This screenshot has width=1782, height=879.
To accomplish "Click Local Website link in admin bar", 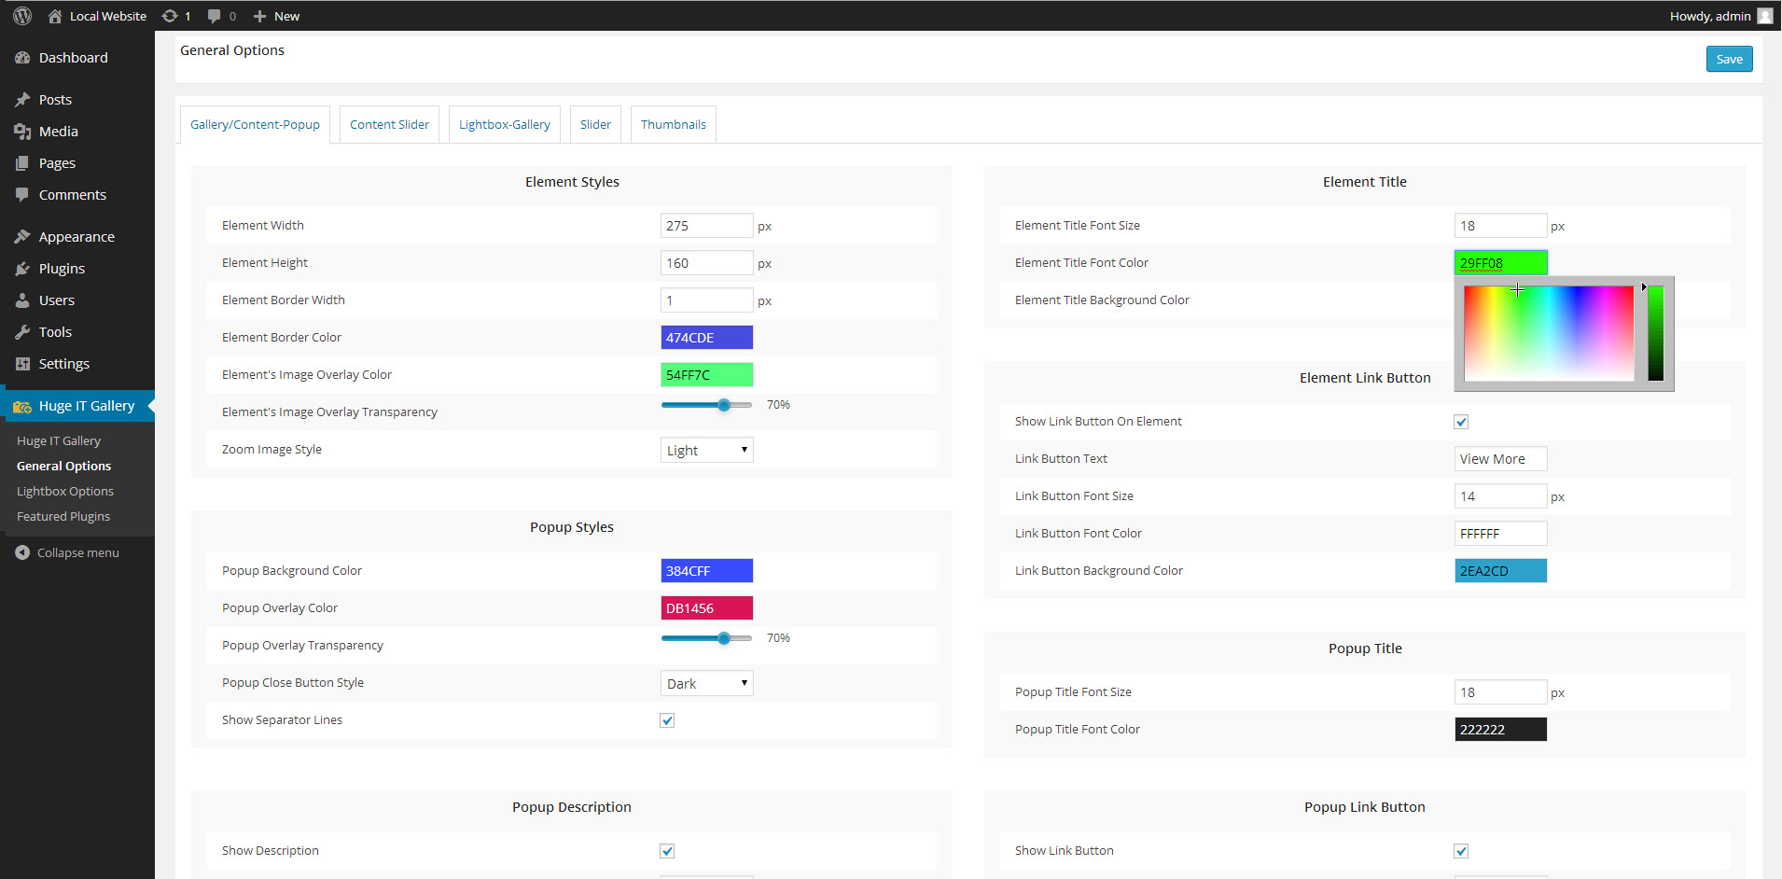I will pos(107,16).
